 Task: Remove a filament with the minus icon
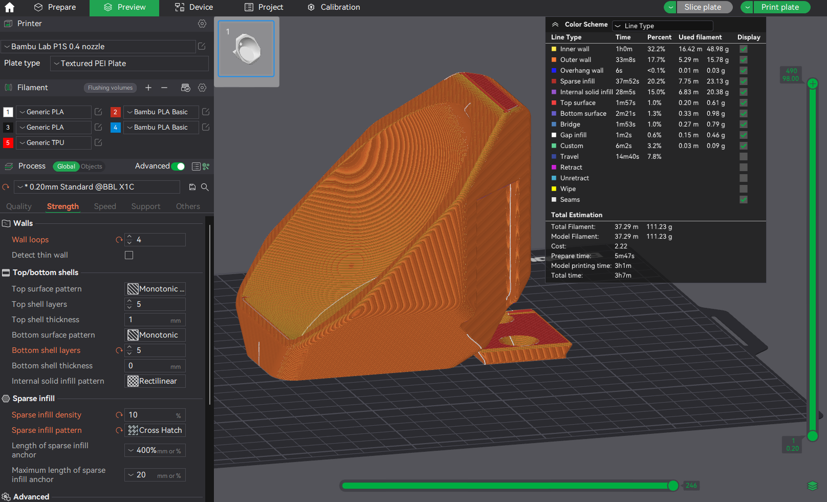click(164, 88)
